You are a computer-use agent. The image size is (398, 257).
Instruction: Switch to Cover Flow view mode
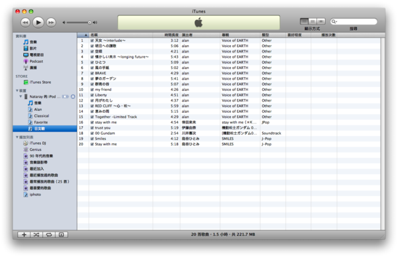321,21
